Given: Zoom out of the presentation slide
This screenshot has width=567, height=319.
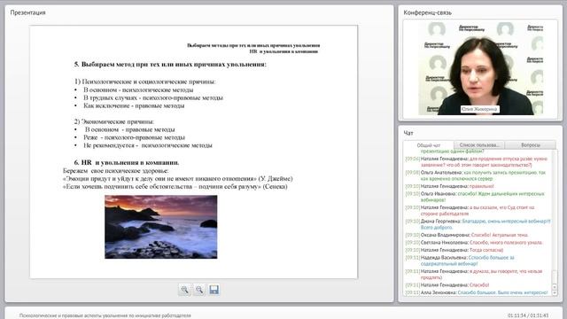Looking at the screenshot, I should (199, 290).
